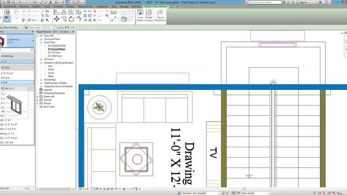Open the Annotate ribbon tab
The image size is (347, 195).
(x=58, y=6)
